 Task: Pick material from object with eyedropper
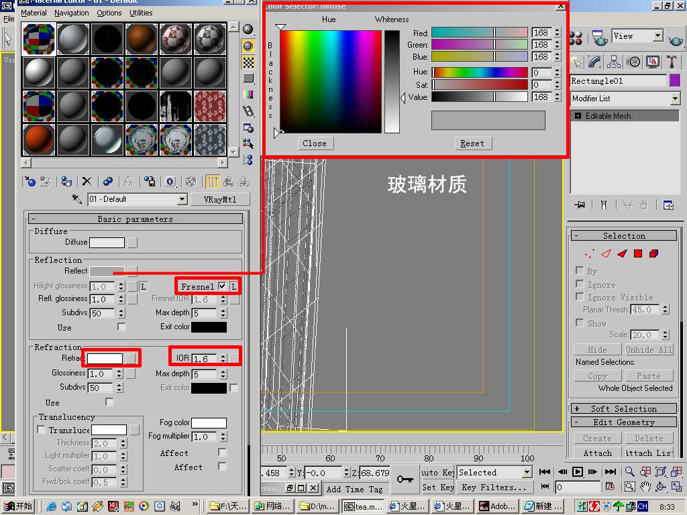pos(77,199)
